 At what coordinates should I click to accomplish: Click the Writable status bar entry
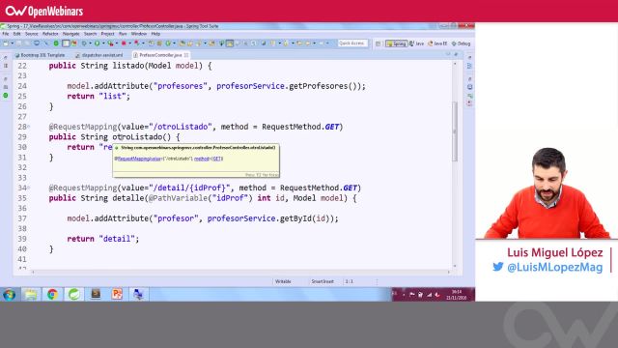[283, 281]
